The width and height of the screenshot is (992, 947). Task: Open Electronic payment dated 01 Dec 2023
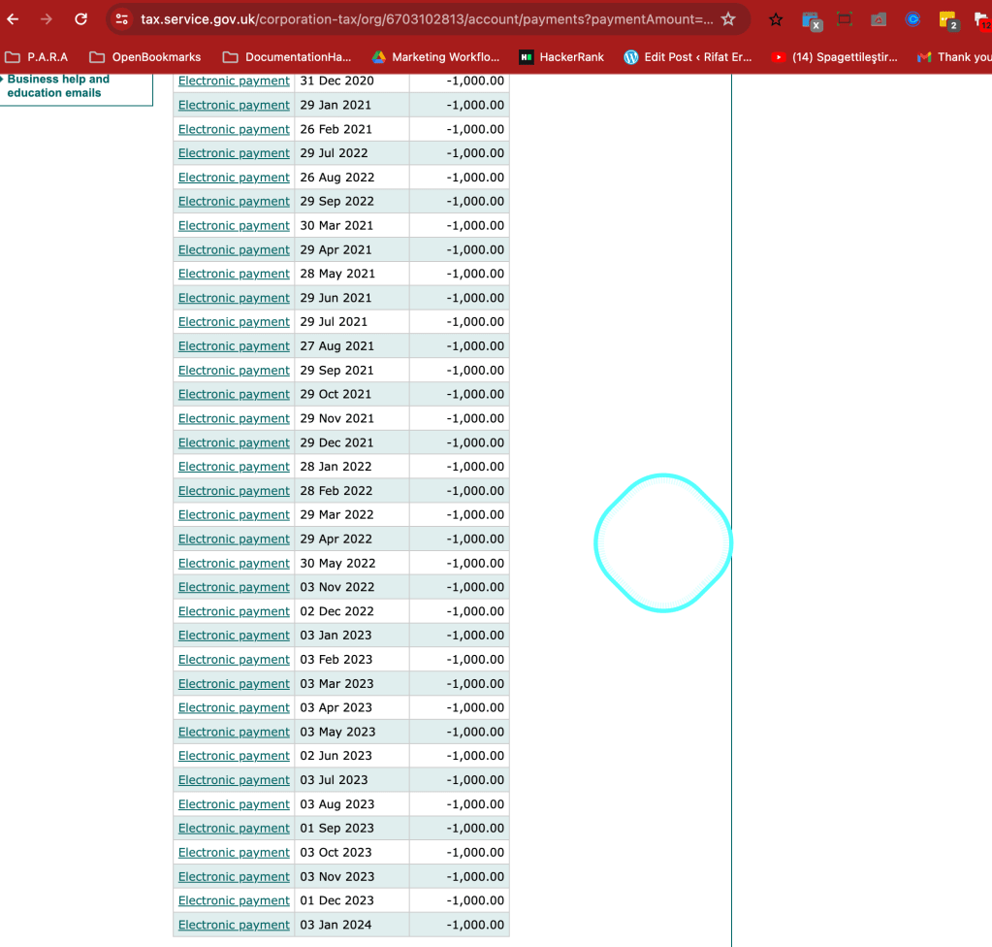point(234,900)
